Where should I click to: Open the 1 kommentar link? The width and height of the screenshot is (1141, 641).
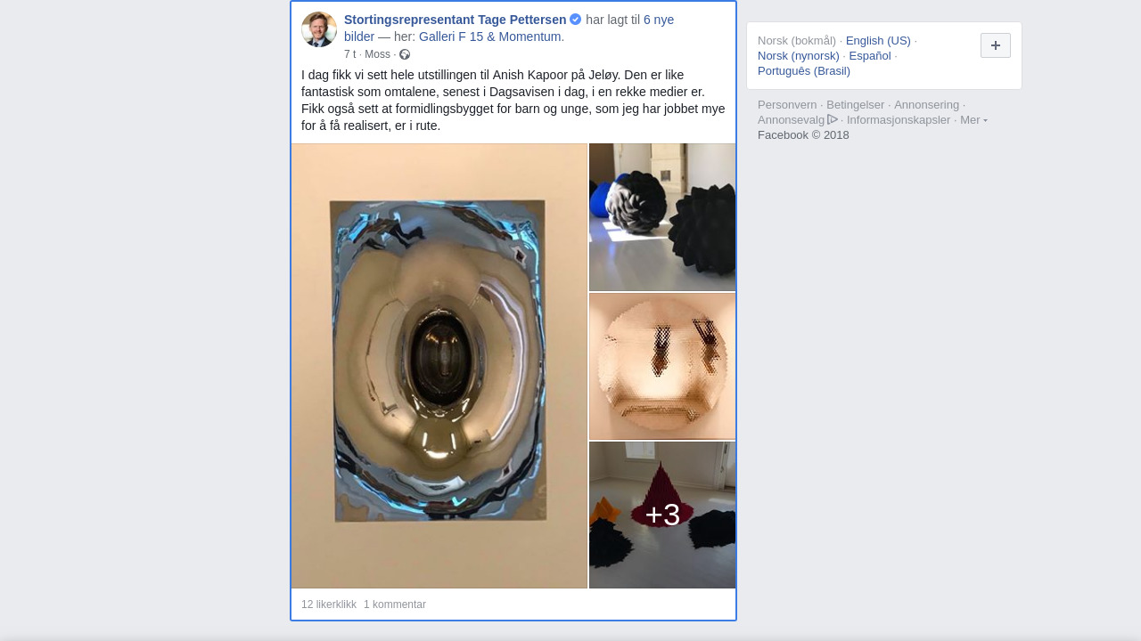pos(395,604)
